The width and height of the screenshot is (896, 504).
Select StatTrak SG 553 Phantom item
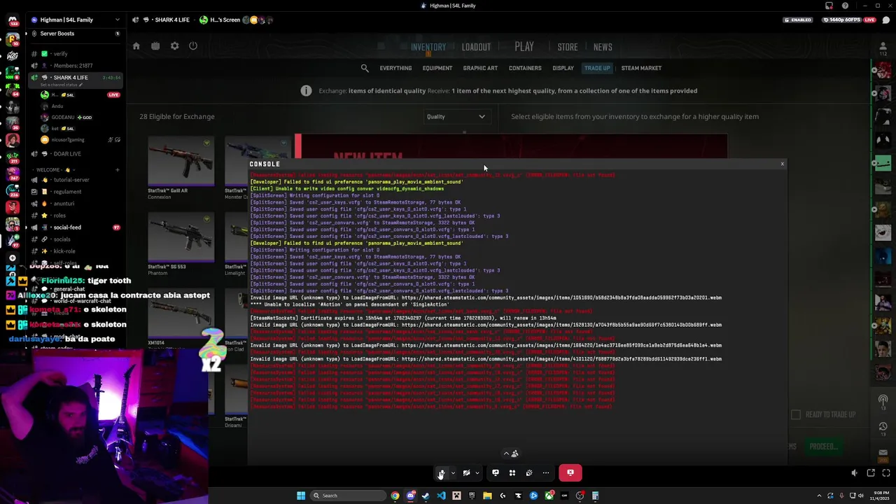(x=181, y=245)
